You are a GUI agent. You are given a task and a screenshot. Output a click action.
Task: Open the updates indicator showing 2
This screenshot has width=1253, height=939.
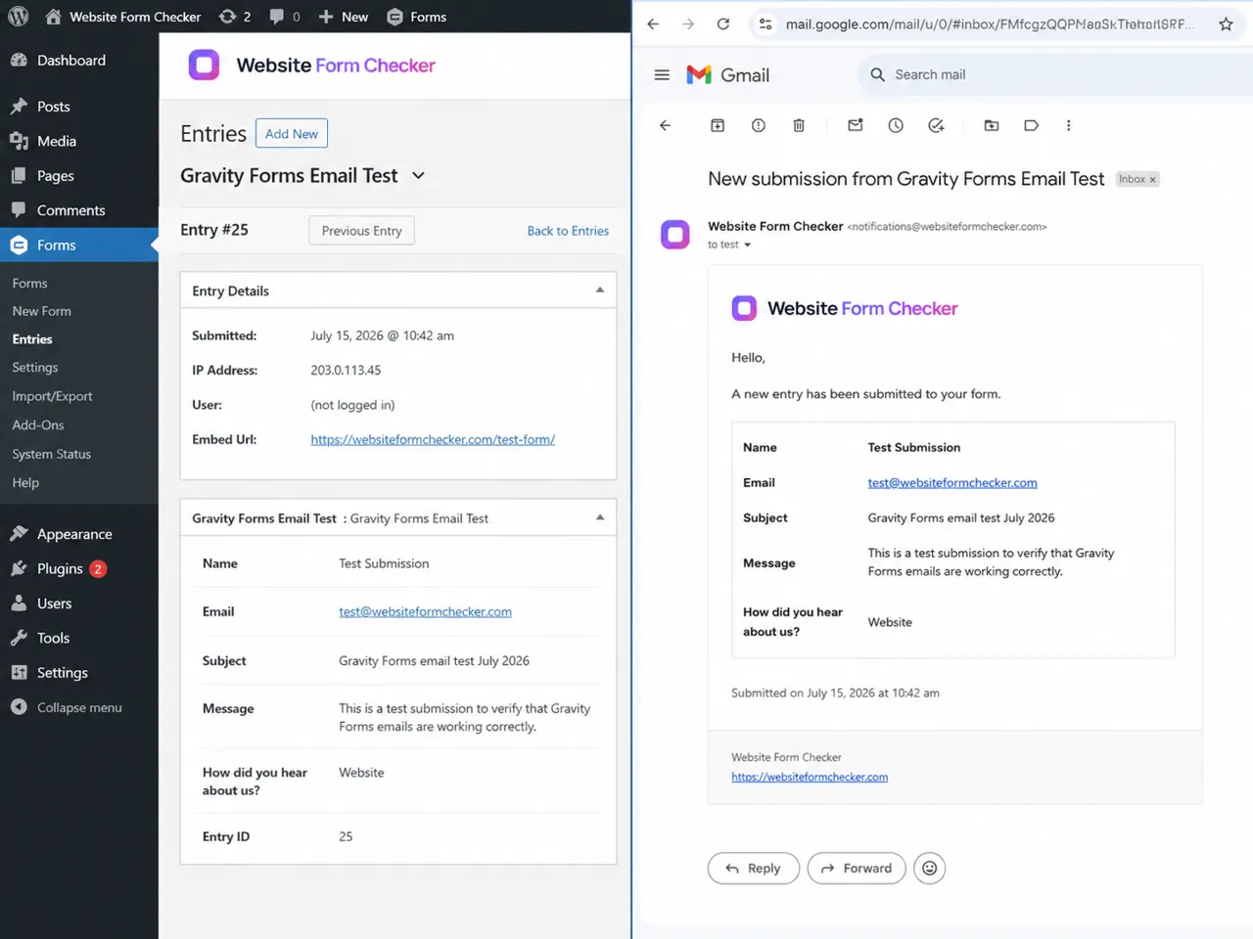[235, 17]
